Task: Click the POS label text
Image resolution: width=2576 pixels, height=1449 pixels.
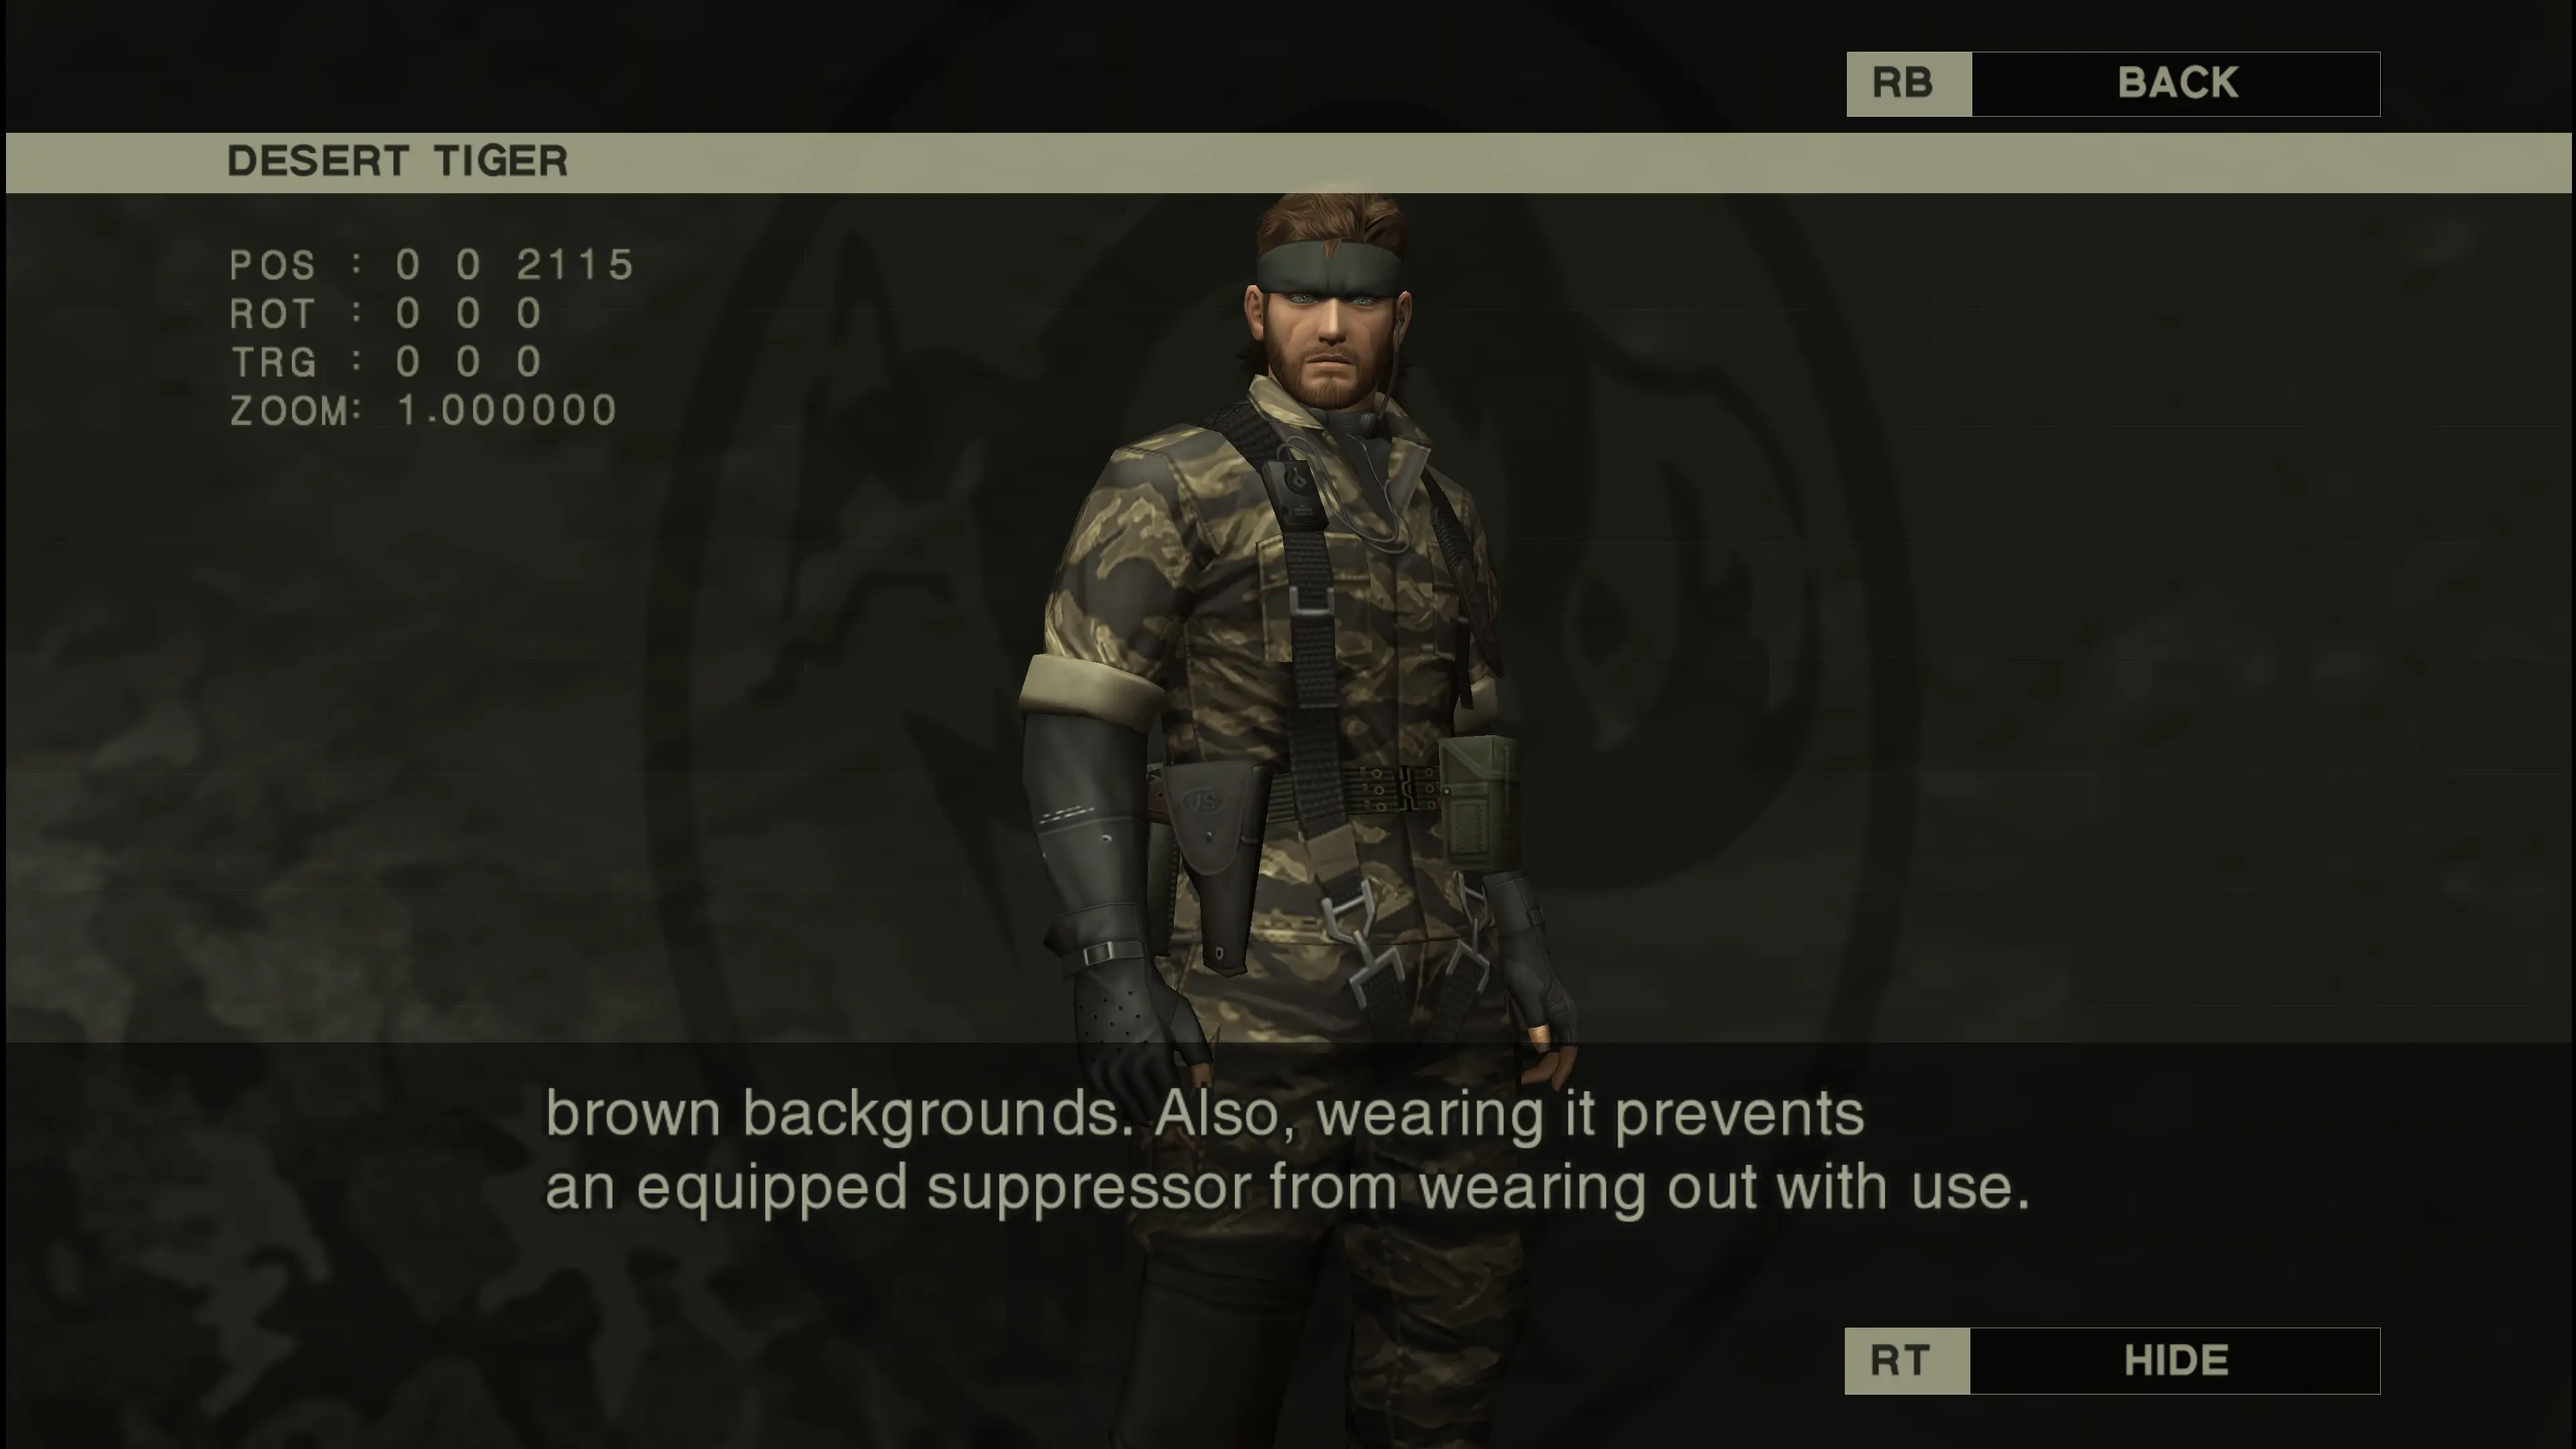Action: click(x=272, y=265)
